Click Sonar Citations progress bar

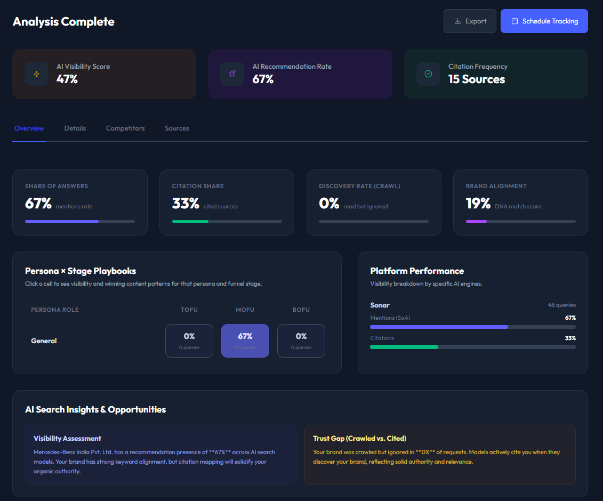click(x=472, y=347)
